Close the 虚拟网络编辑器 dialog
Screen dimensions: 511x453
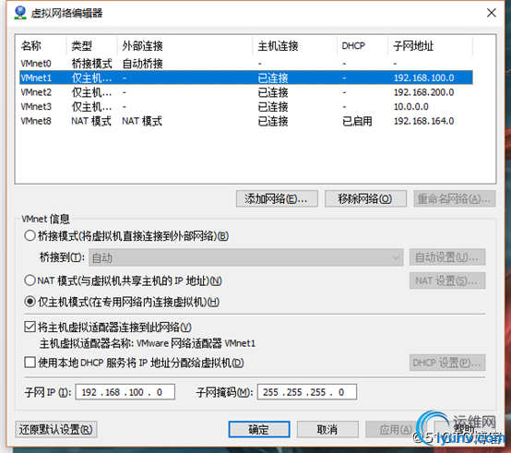pyautogui.click(x=491, y=13)
